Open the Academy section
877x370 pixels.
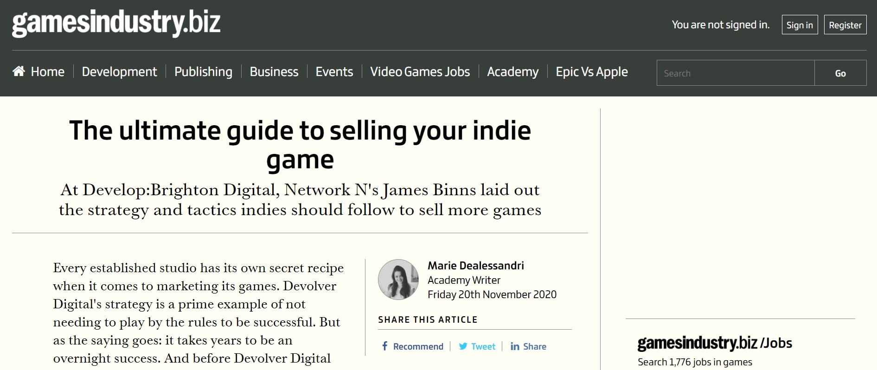(x=513, y=72)
